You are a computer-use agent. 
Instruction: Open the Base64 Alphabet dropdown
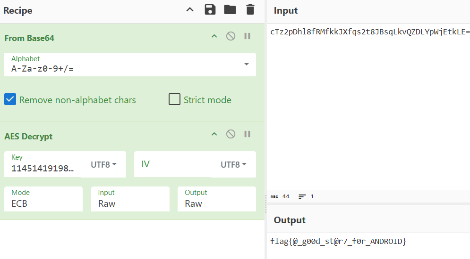click(130, 65)
